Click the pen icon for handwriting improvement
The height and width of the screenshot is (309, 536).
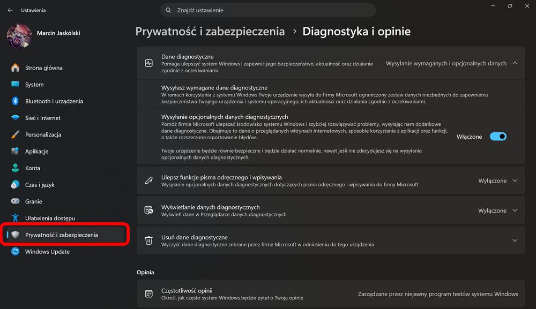148,180
